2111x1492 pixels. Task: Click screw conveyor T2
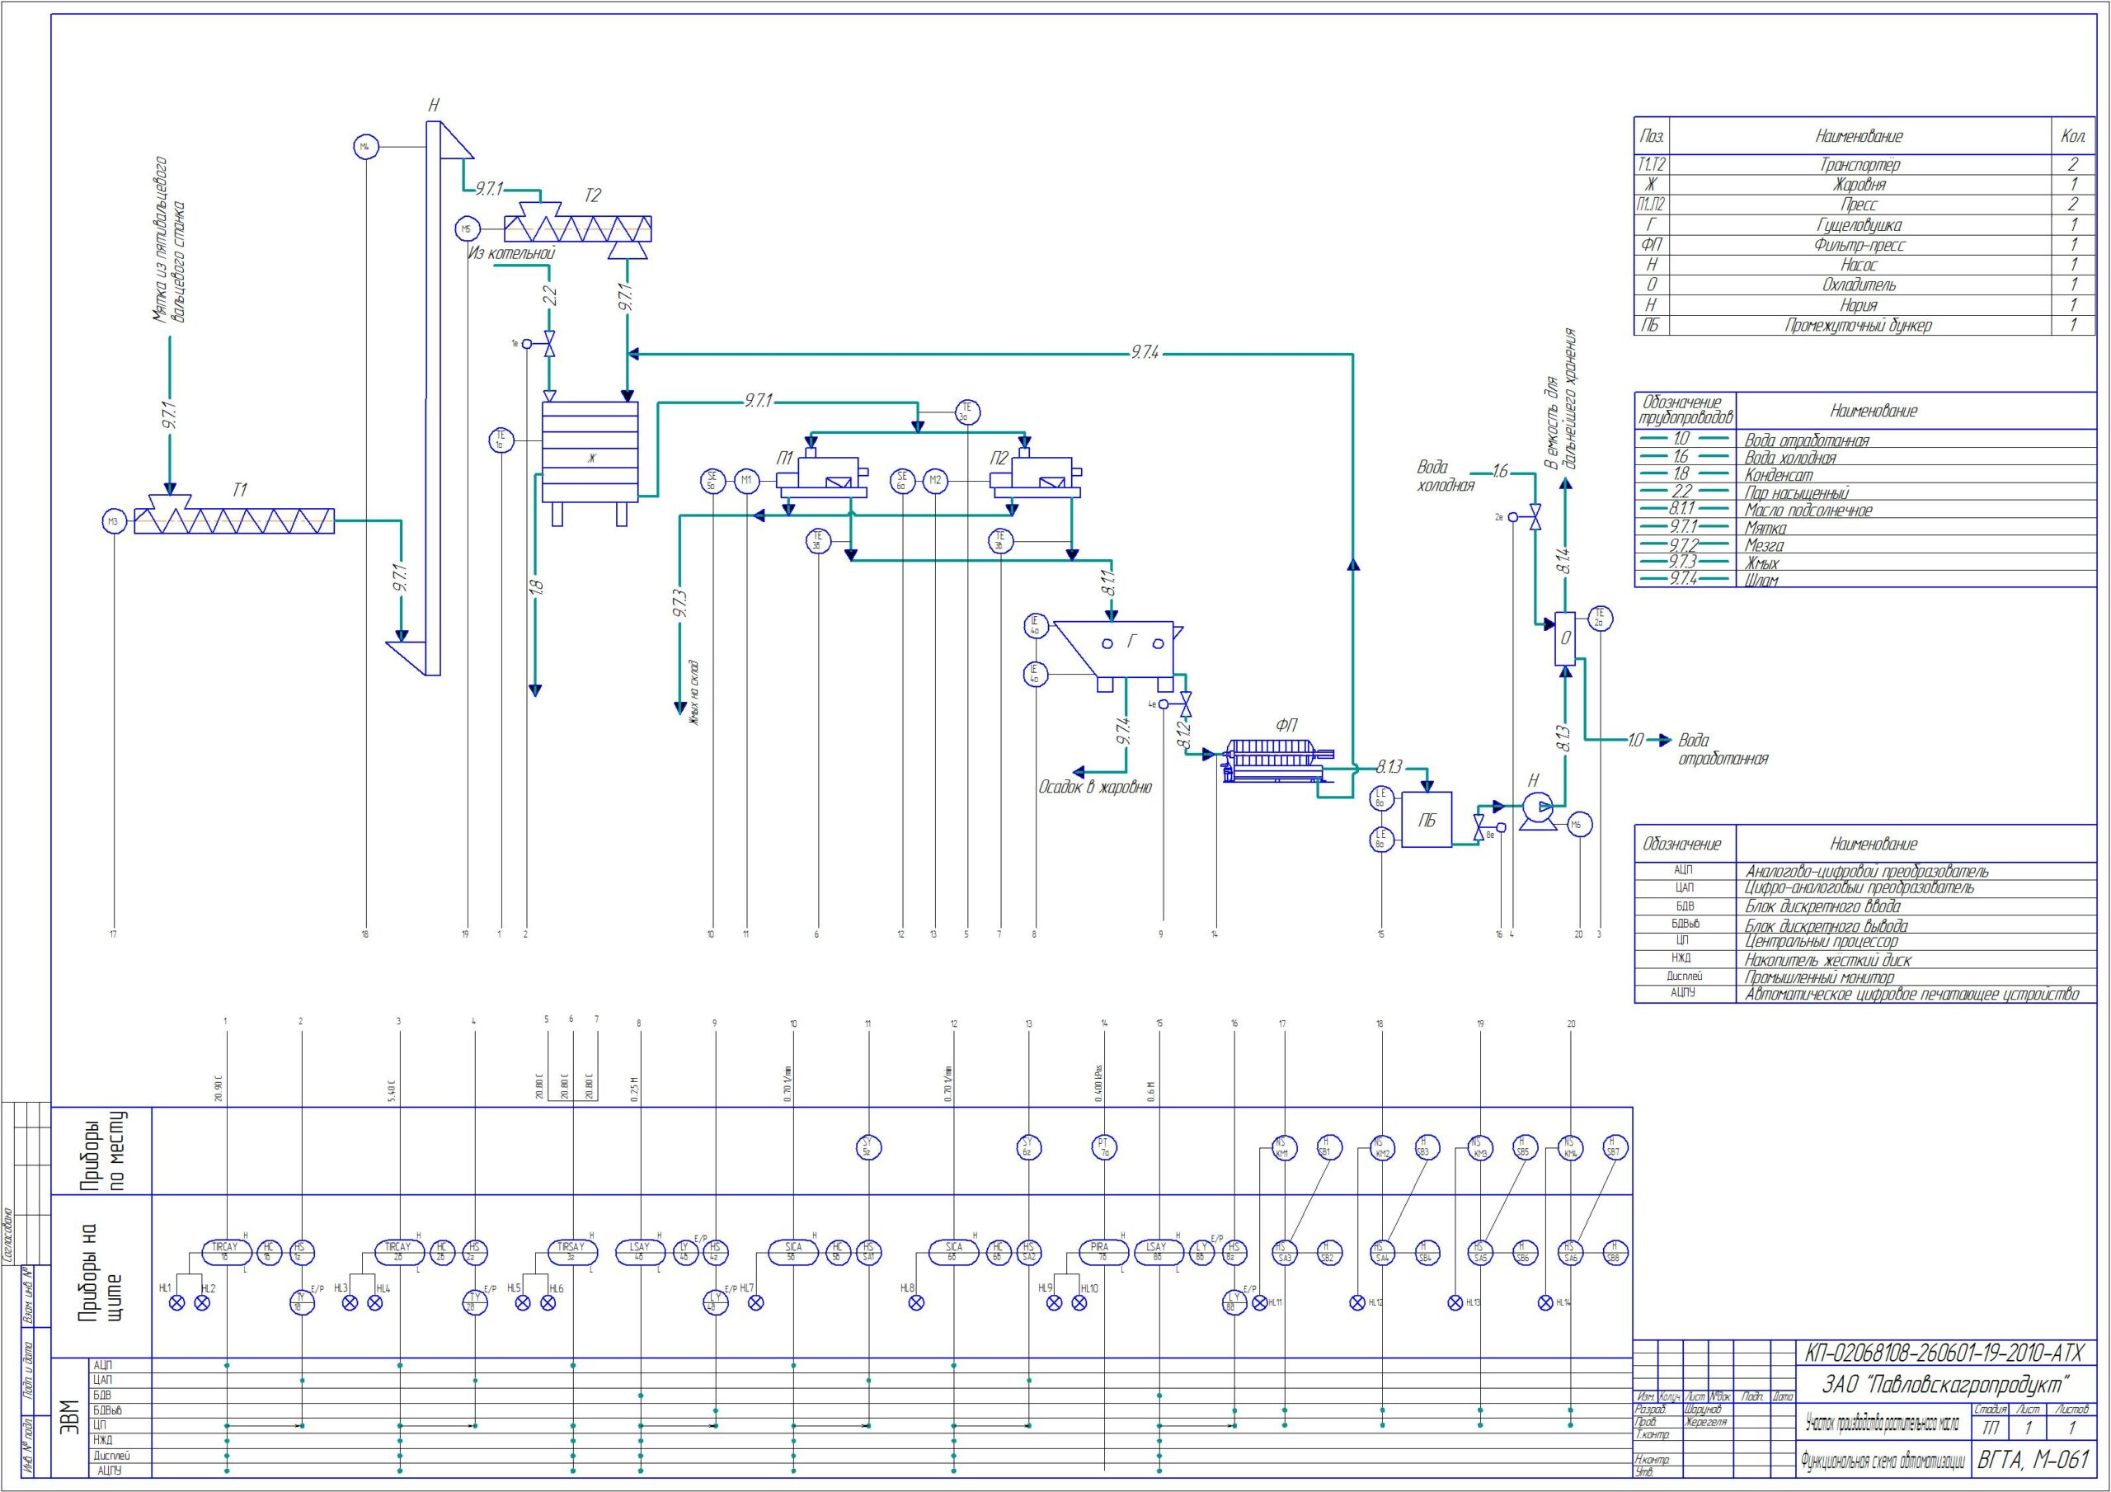point(578,228)
